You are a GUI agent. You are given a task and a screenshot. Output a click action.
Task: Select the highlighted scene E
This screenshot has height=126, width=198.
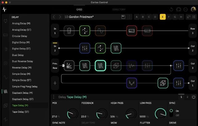pyautogui.click(x=163, y=17)
